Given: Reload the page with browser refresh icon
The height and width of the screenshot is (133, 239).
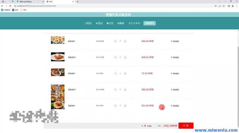Looking at the screenshot, I should pyautogui.click(x=10, y=6).
